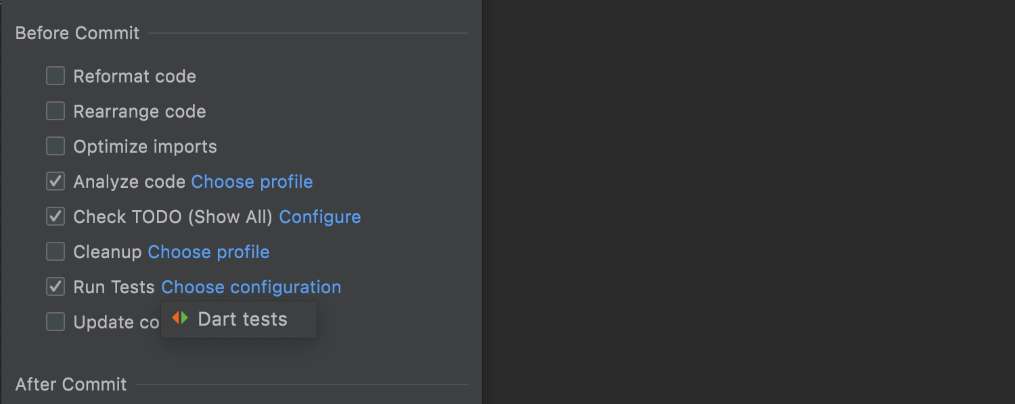Click the 'Analyze code' label text
The image size is (1015, 404).
(x=129, y=182)
